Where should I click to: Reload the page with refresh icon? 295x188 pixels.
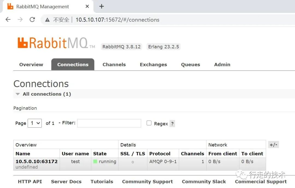[32, 20]
